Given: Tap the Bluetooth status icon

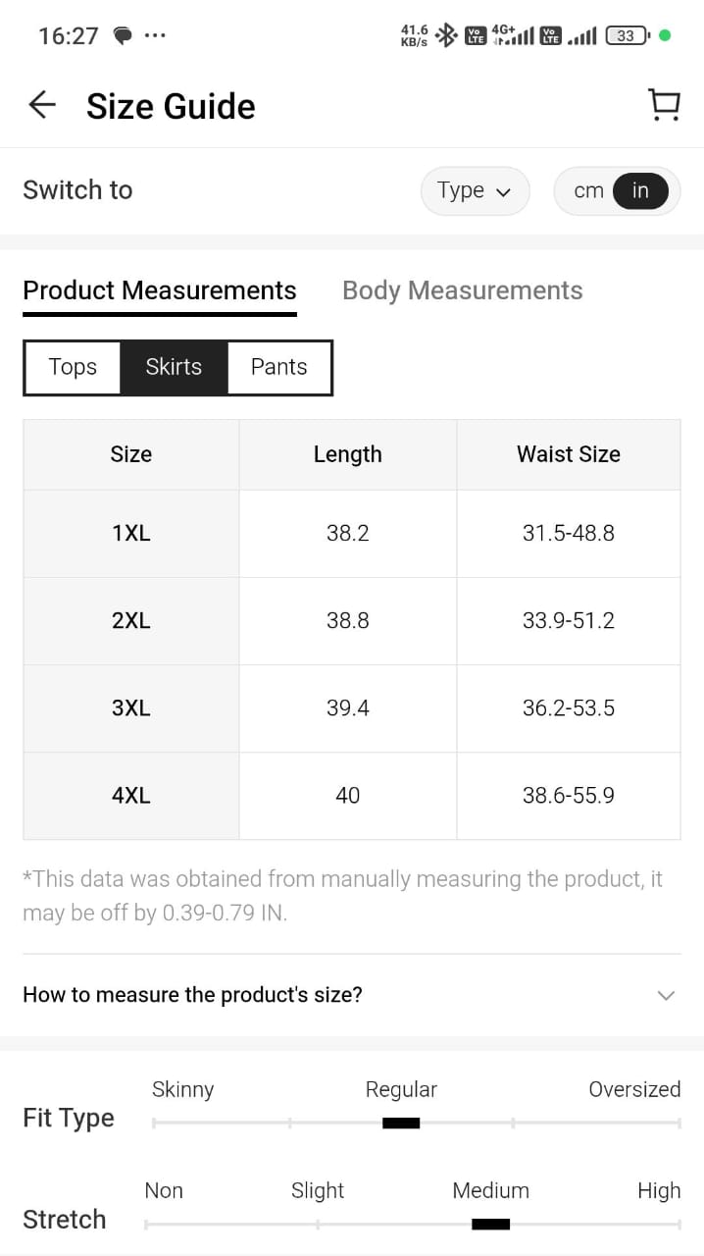Looking at the screenshot, I should tap(446, 36).
